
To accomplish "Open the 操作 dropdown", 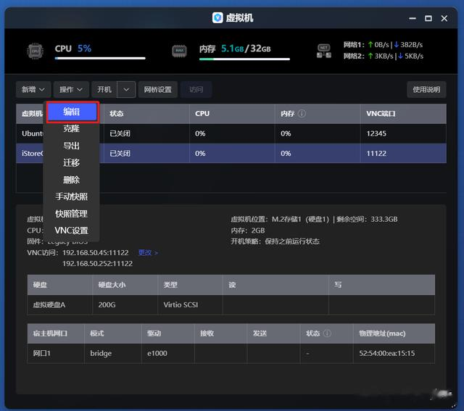I will tap(71, 89).
